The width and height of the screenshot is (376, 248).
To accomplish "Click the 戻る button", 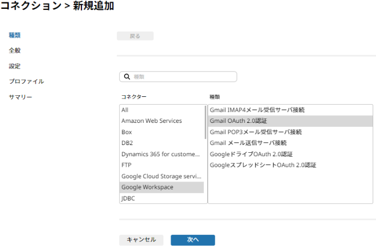I will (135, 36).
